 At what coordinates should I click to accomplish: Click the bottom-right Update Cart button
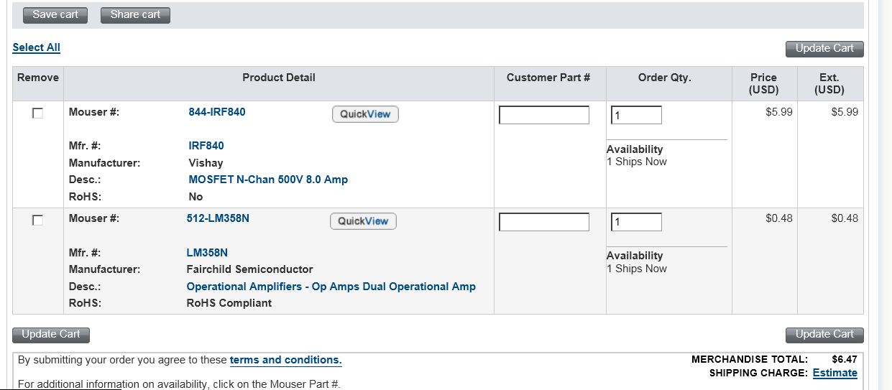pos(824,335)
